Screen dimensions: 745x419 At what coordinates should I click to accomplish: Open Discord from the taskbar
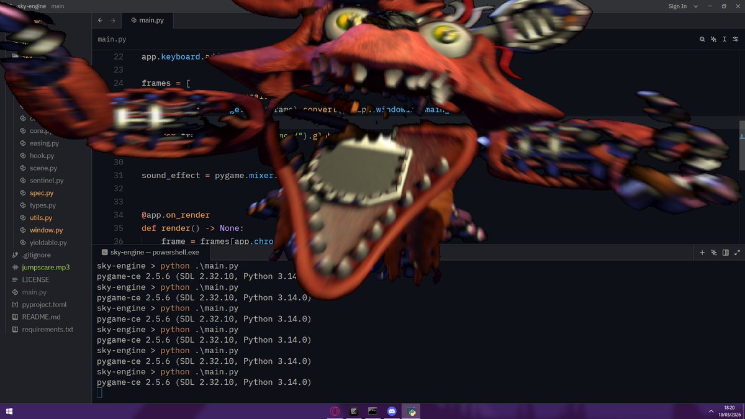pos(392,411)
